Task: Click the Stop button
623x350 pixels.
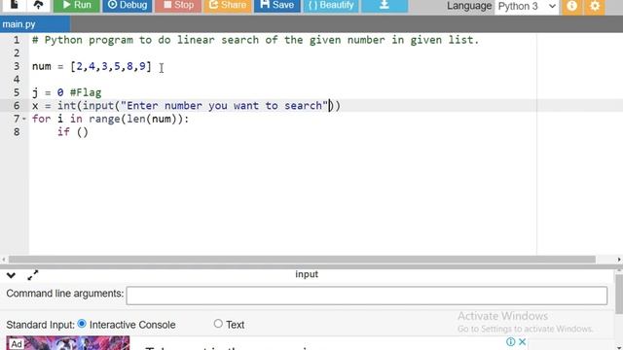Action: [178, 5]
